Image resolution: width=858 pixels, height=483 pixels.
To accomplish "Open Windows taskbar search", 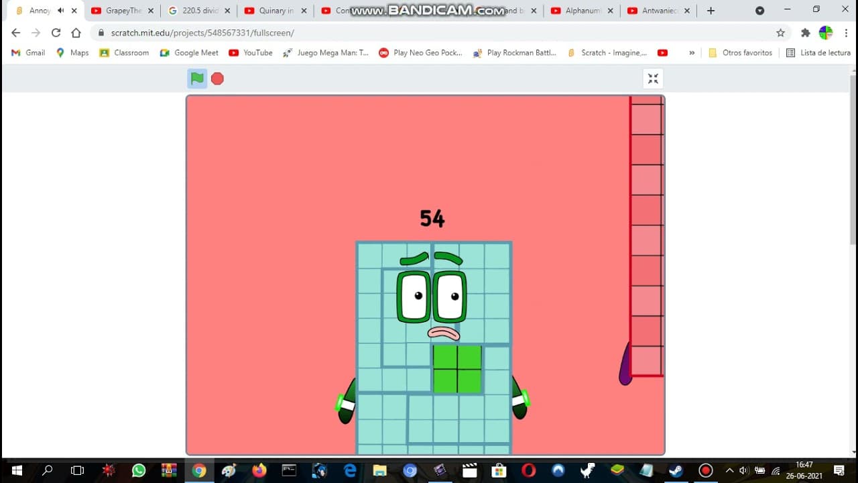I will tap(47, 470).
